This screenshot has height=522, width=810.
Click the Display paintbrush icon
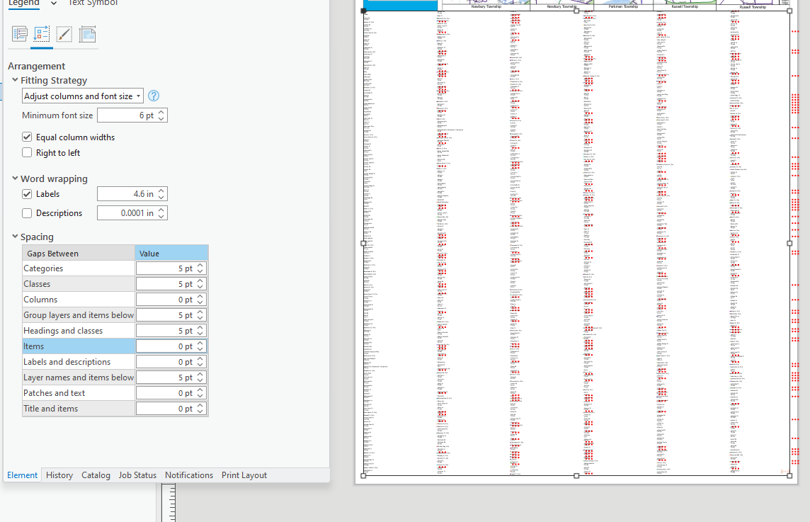pos(64,33)
